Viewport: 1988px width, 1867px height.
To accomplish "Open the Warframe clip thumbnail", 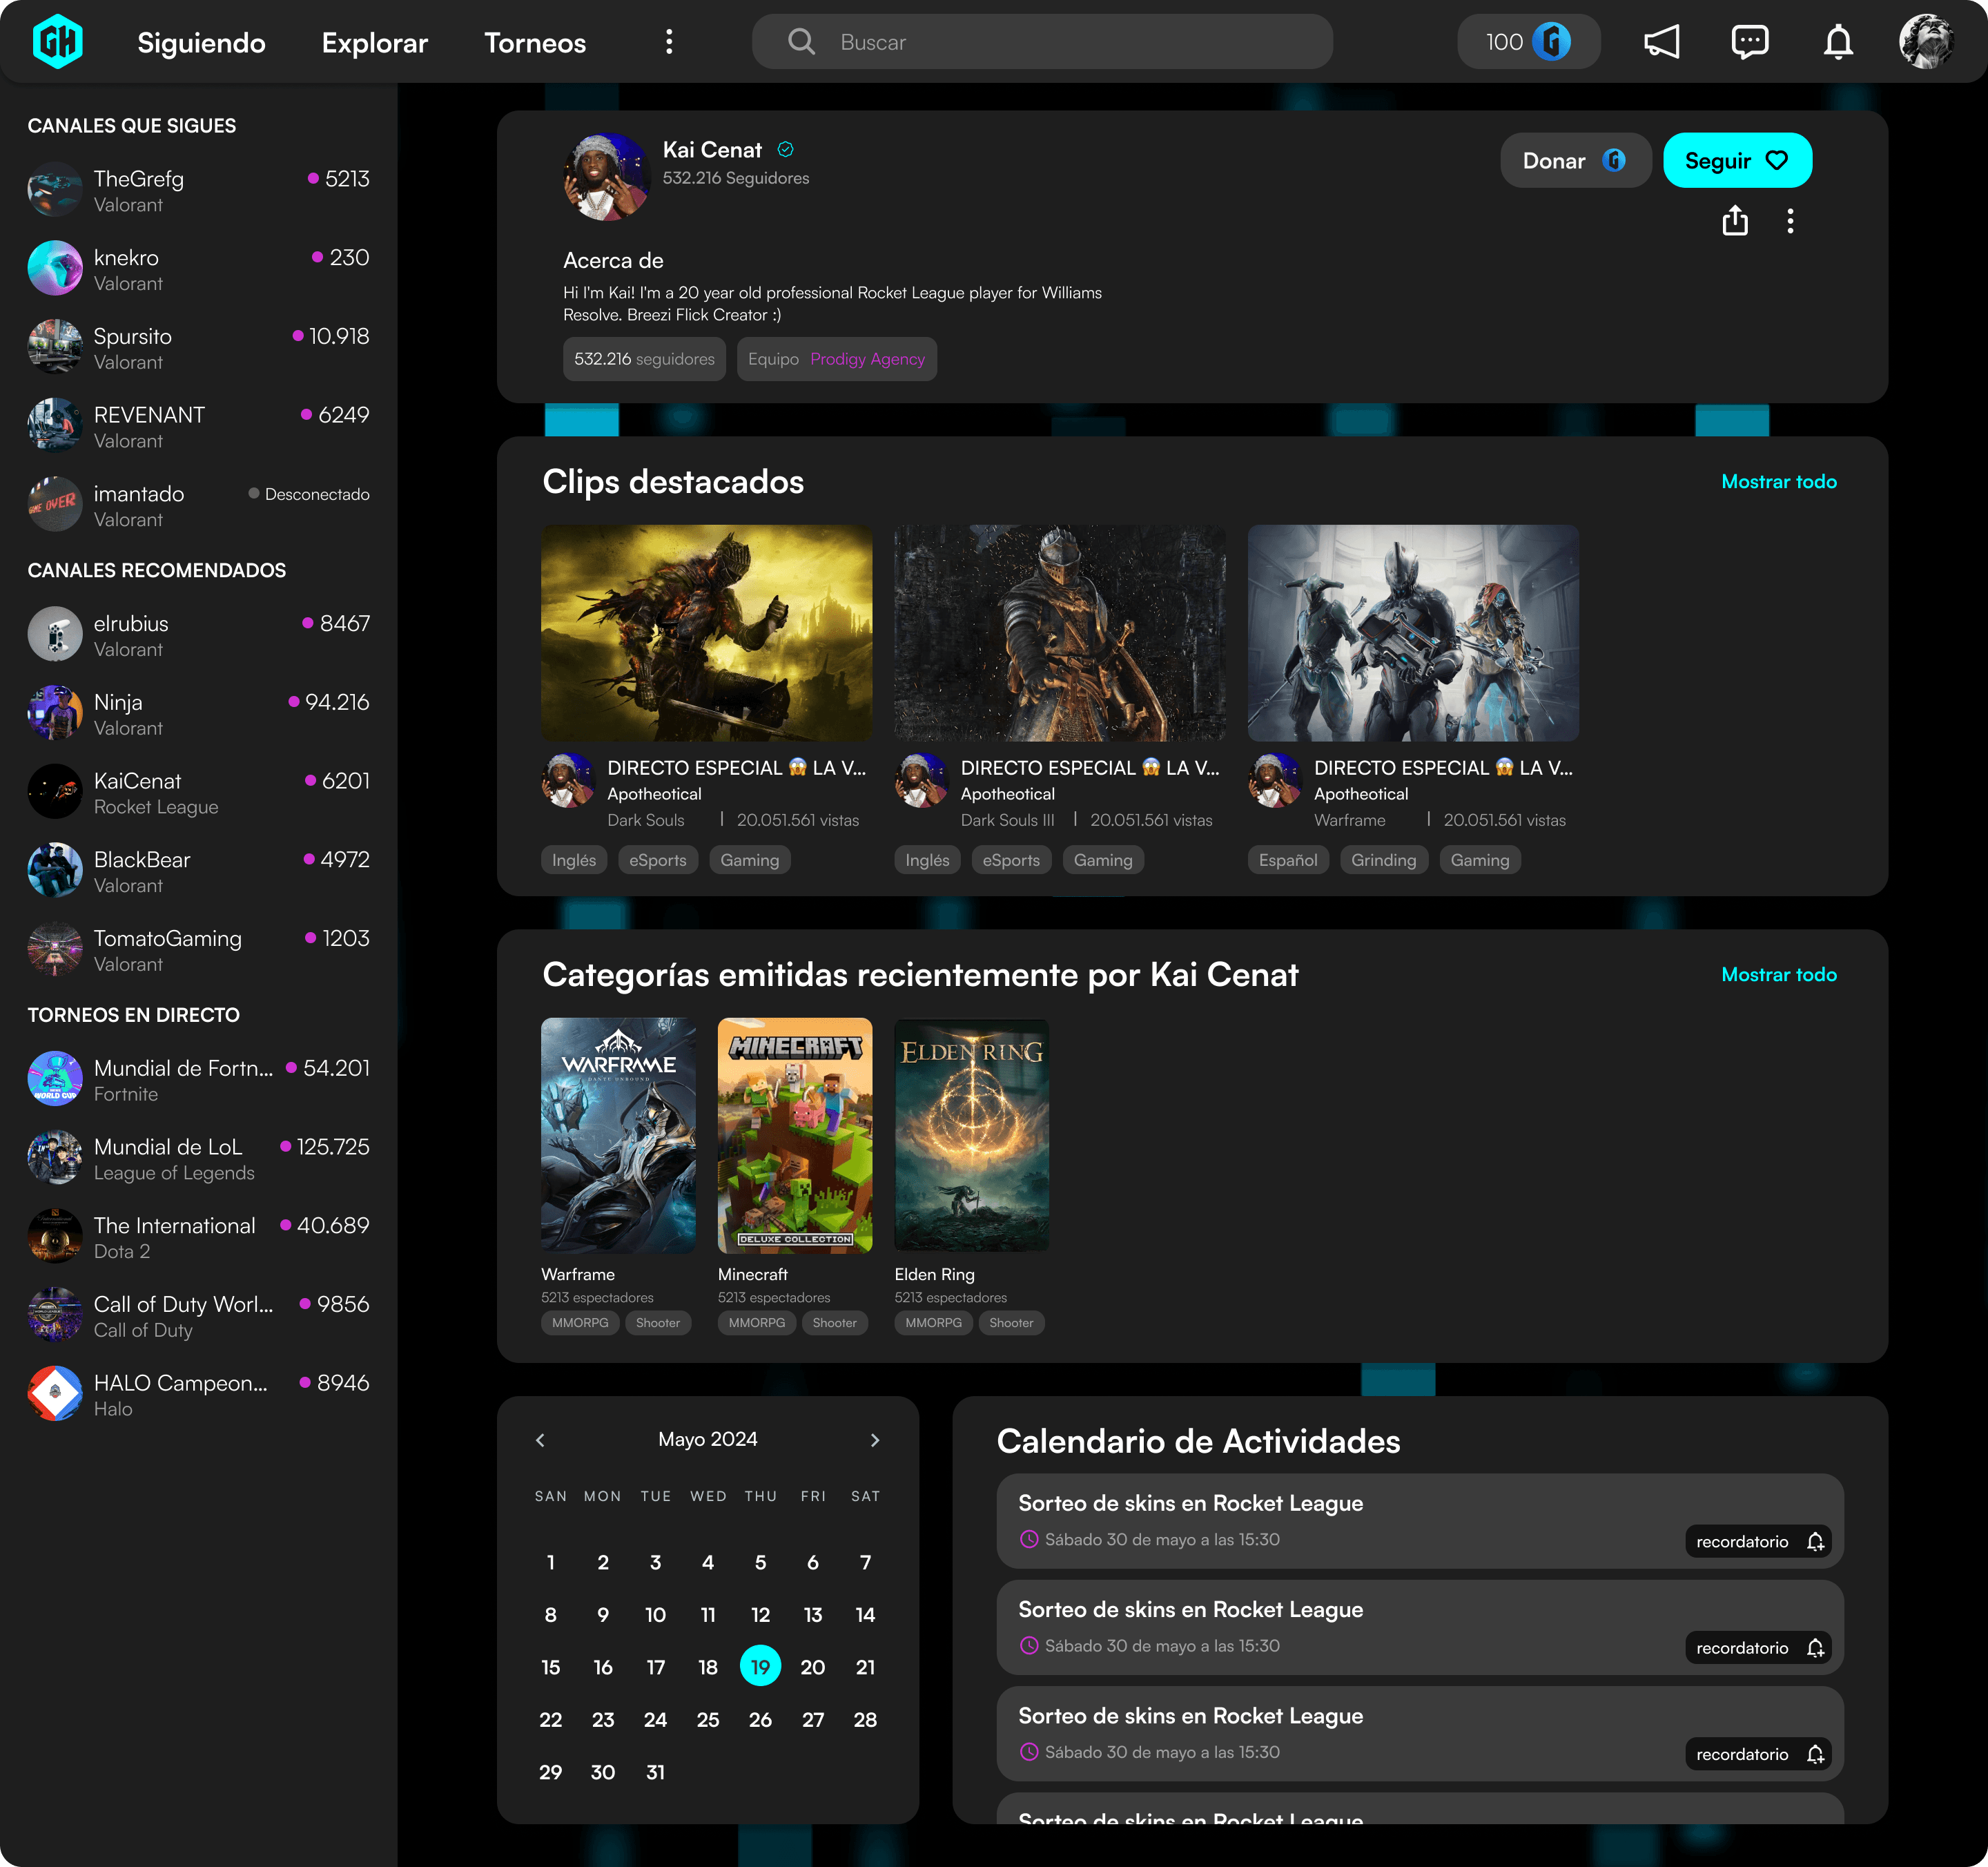I will point(1413,633).
